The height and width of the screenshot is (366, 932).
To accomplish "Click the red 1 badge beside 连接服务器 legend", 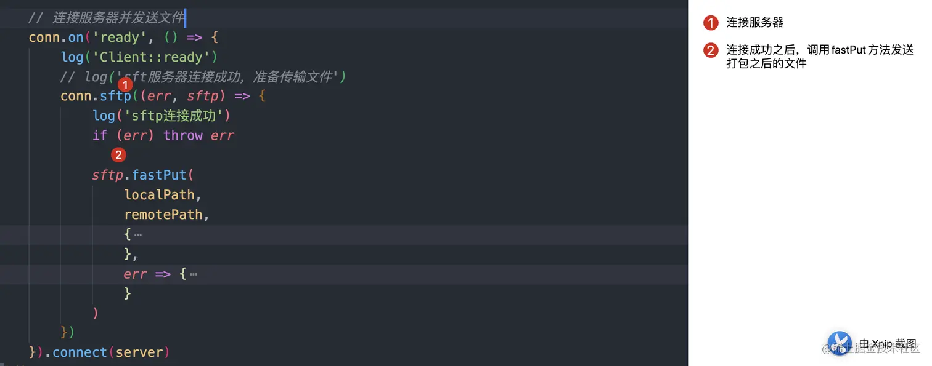I will 711,23.
